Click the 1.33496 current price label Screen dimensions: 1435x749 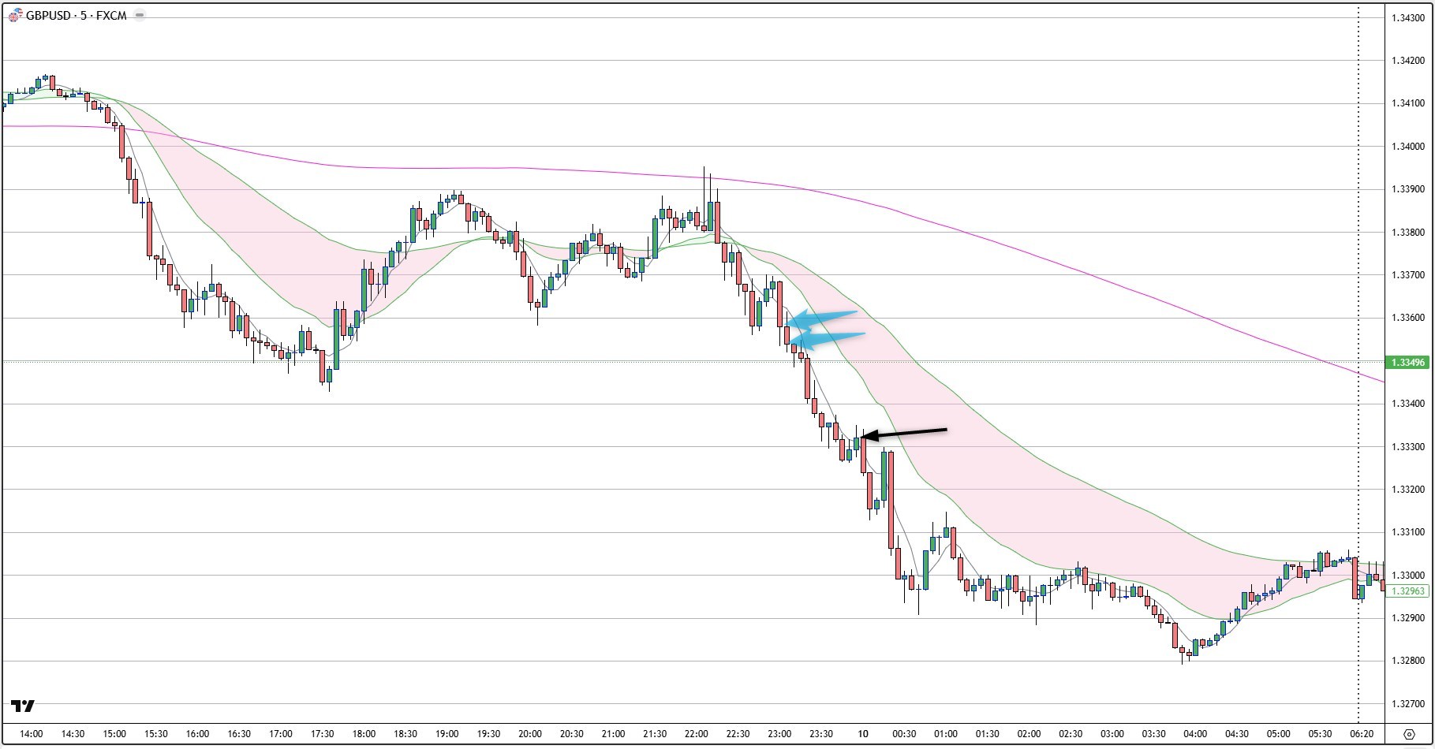1408,363
